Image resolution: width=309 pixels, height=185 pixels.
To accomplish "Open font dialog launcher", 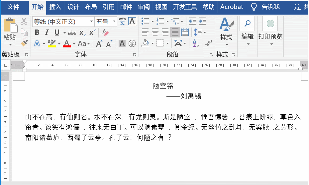I will click(x=135, y=55).
